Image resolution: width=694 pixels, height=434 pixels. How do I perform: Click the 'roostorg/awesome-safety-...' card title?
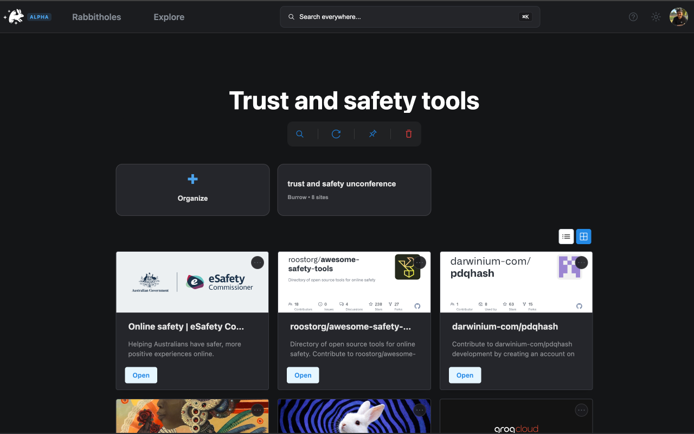pos(350,327)
